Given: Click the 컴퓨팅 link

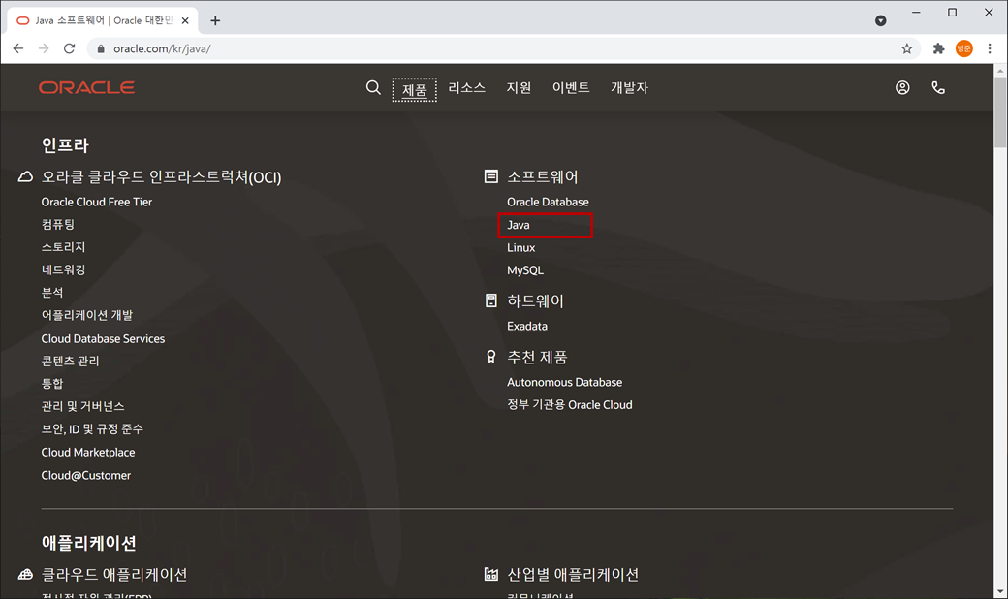Looking at the screenshot, I should (x=58, y=224).
